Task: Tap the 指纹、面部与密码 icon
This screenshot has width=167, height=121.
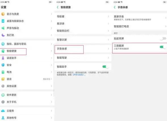Action: tap(3, 44)
